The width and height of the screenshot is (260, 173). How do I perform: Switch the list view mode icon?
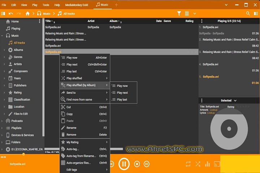pyautogui.click(x=187, y=14)
